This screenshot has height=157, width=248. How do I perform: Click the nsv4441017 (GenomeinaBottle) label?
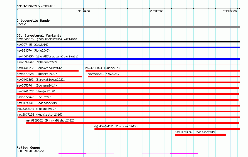click(x=40, y=68)
